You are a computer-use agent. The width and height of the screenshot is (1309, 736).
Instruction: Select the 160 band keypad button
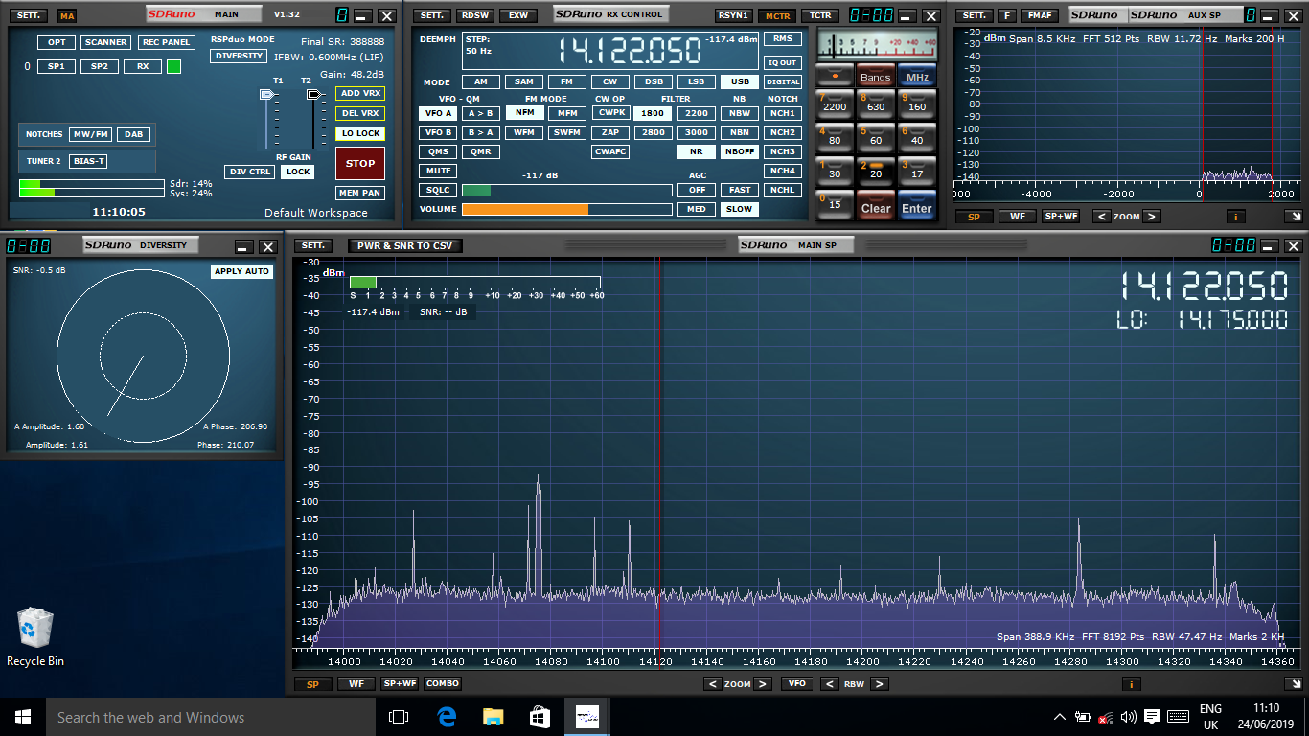tap(917, 103)
